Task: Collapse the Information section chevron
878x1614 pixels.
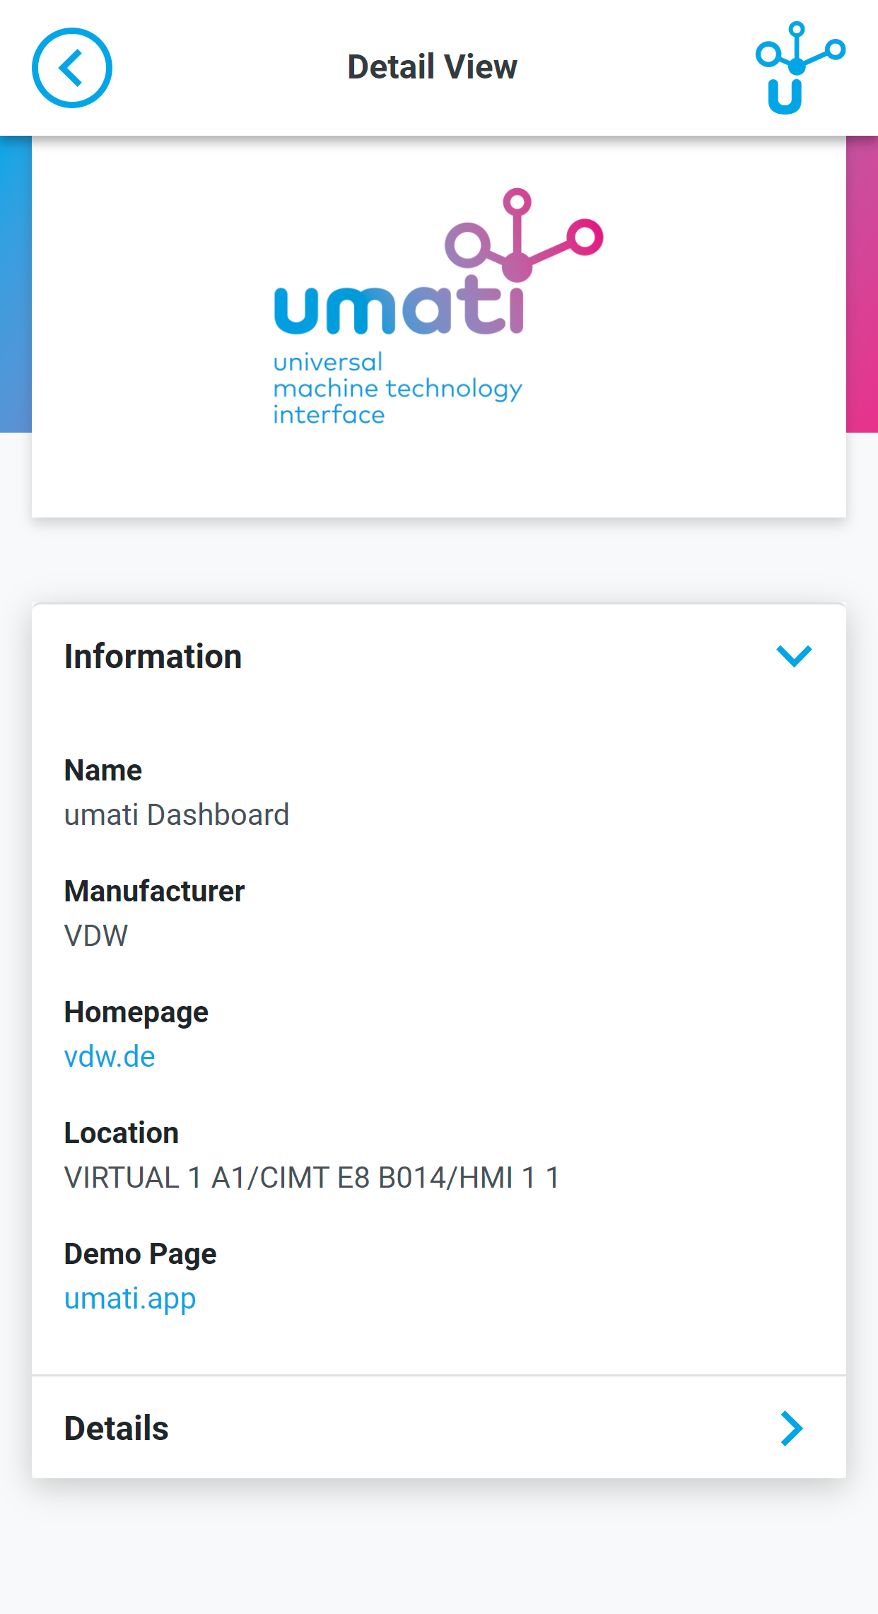Action: [x=794, y=656]
